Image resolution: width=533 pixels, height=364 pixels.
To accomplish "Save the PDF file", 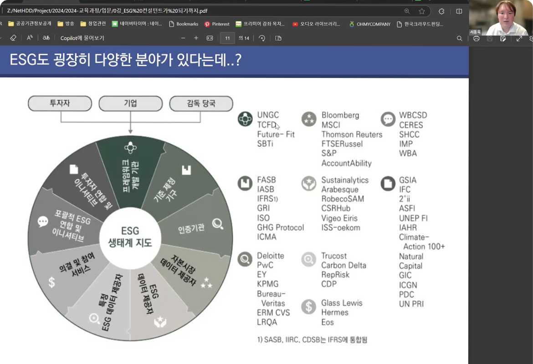I will [489, 38].
